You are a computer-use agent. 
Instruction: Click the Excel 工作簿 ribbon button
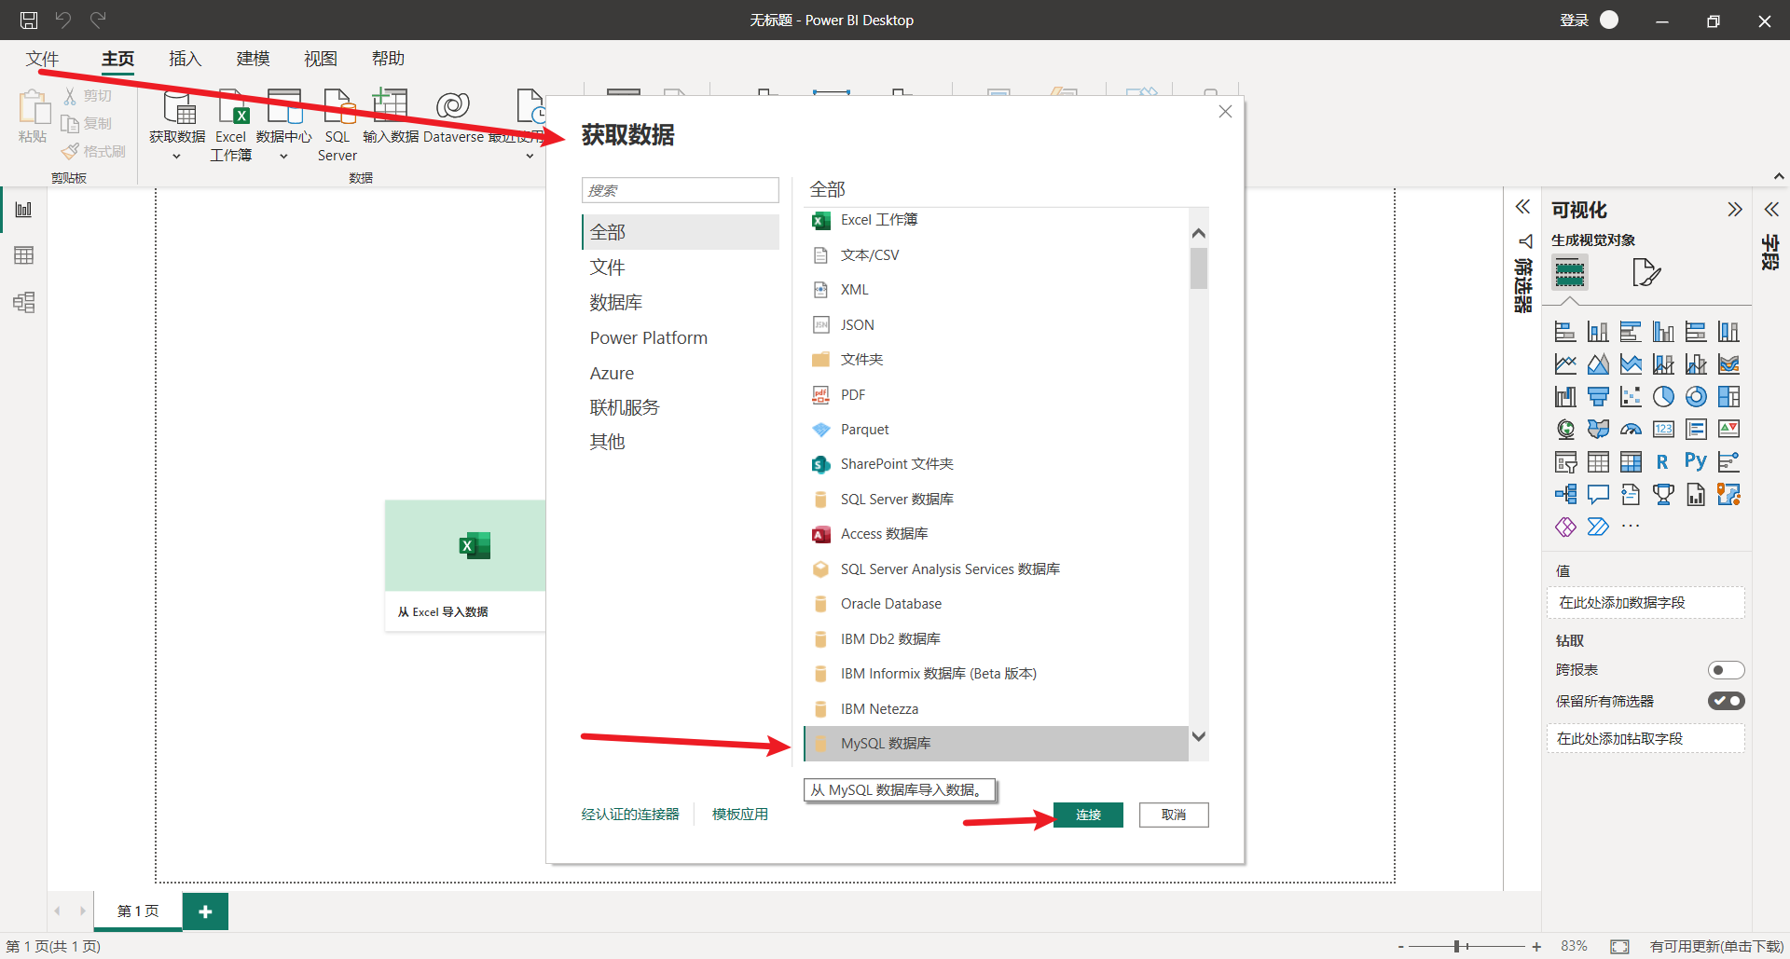click(x=230, y=125)
